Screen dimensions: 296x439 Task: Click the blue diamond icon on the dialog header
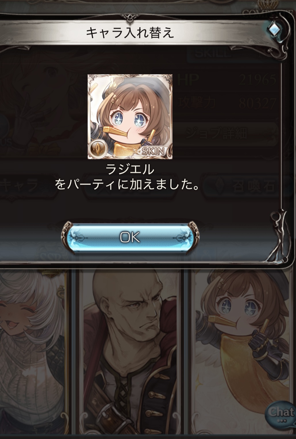coord(273,29)
